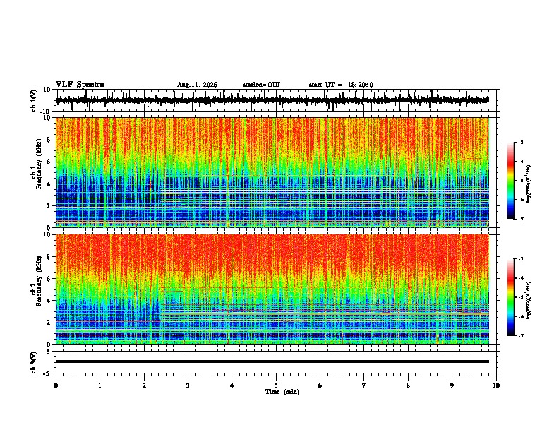Click the "ch.3(V)" axis label

33,362
